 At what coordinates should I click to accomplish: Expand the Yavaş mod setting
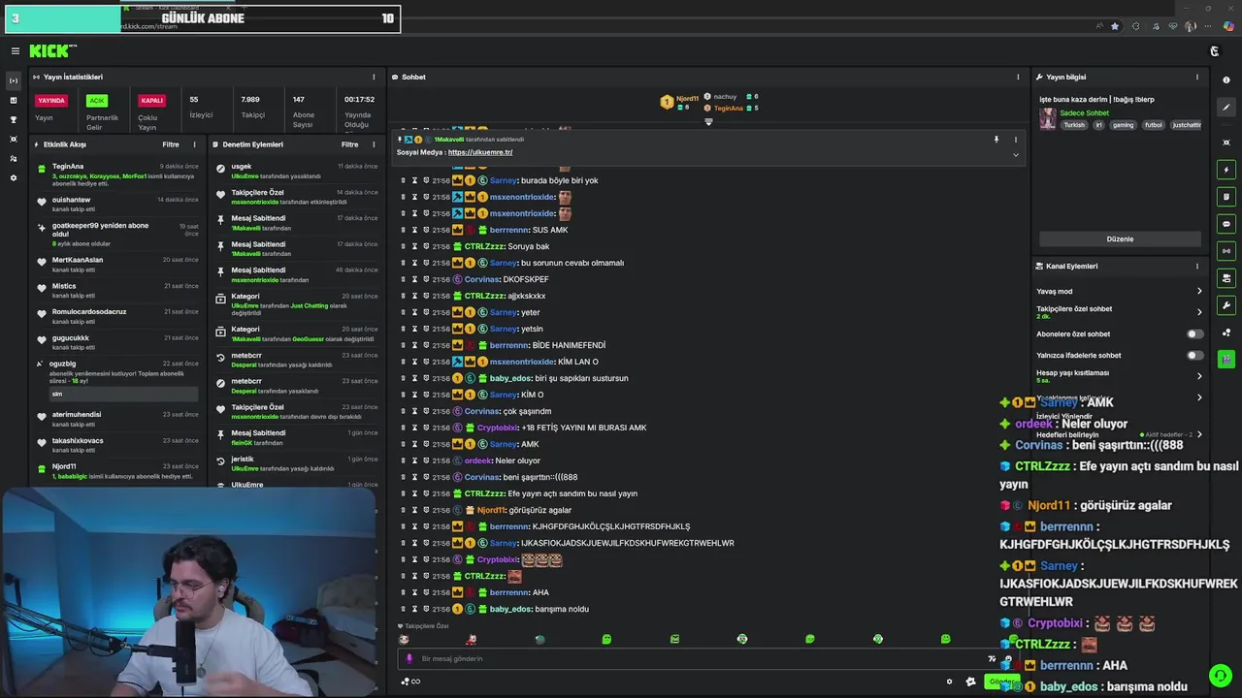point(1199,291)
